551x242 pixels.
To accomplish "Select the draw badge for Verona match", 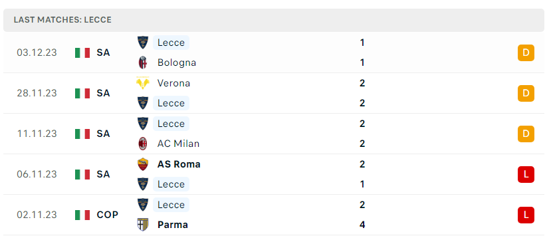I will pos(526,93).
